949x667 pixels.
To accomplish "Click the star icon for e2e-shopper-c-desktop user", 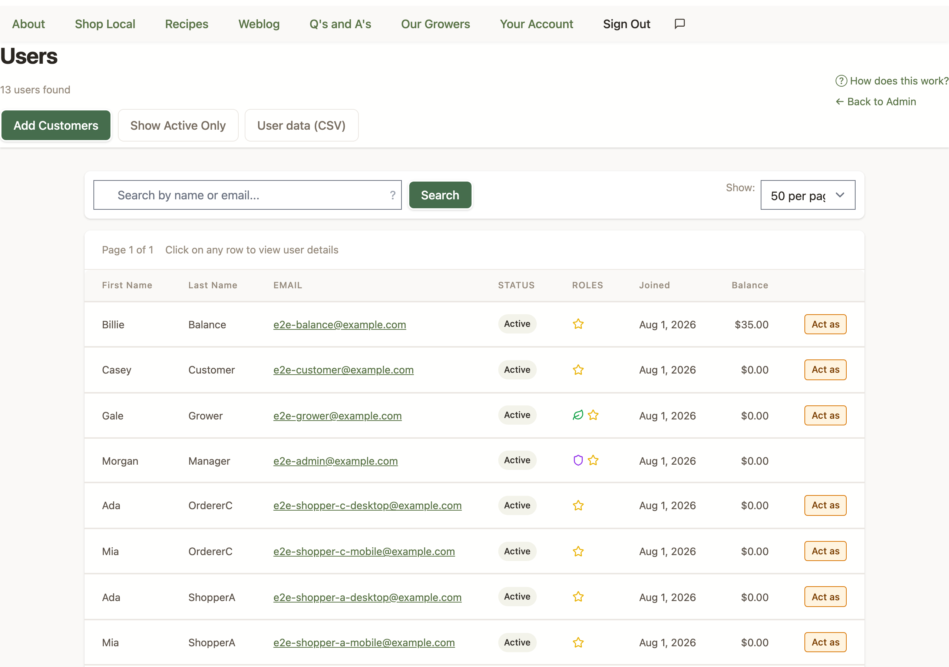I will coord(578,505).
